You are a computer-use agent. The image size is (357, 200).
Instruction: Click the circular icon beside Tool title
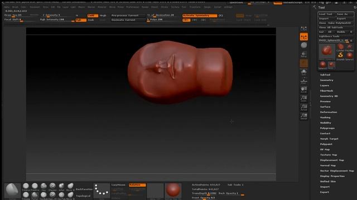point(355,7)
